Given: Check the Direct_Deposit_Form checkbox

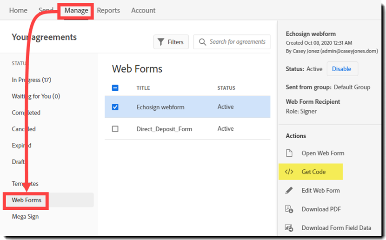Looking at the screenshot, I should point(115,129).
